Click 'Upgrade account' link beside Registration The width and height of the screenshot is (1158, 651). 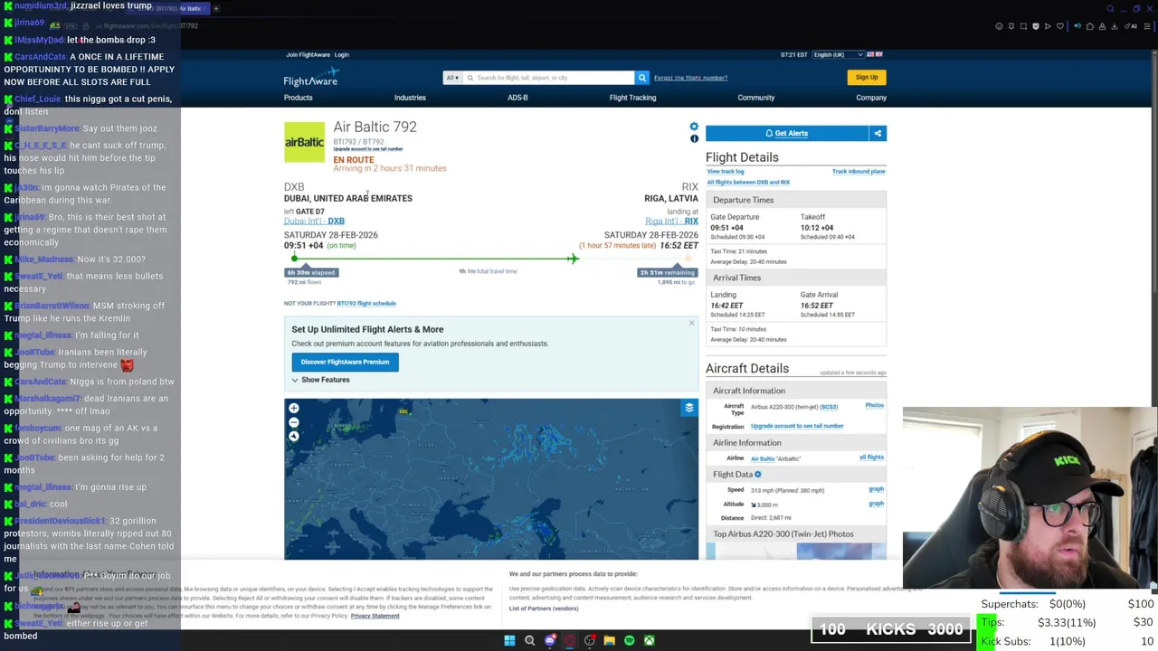pos(797,426)
